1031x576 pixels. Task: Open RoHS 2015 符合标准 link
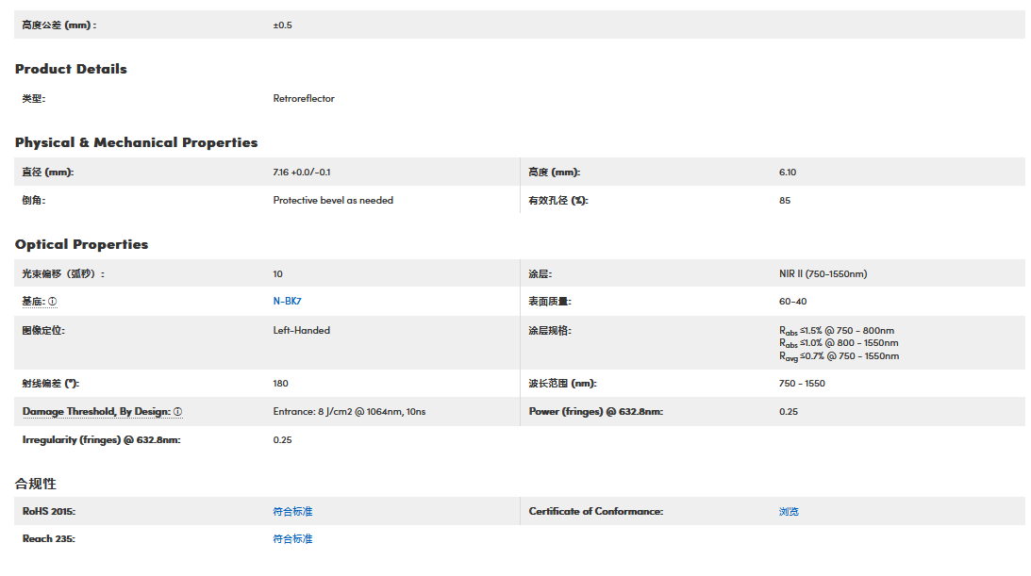(x=292, y=511)
